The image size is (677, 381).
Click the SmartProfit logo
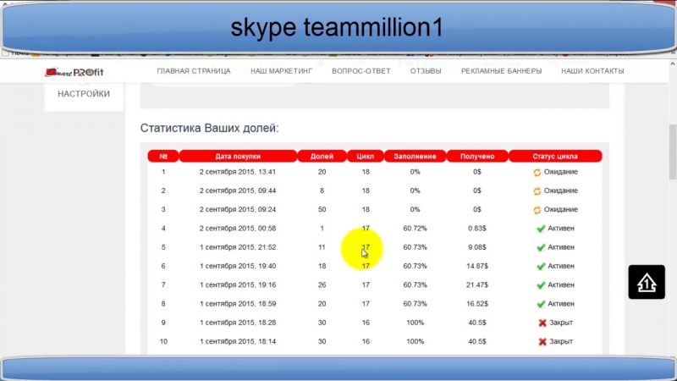click(74, 72)
